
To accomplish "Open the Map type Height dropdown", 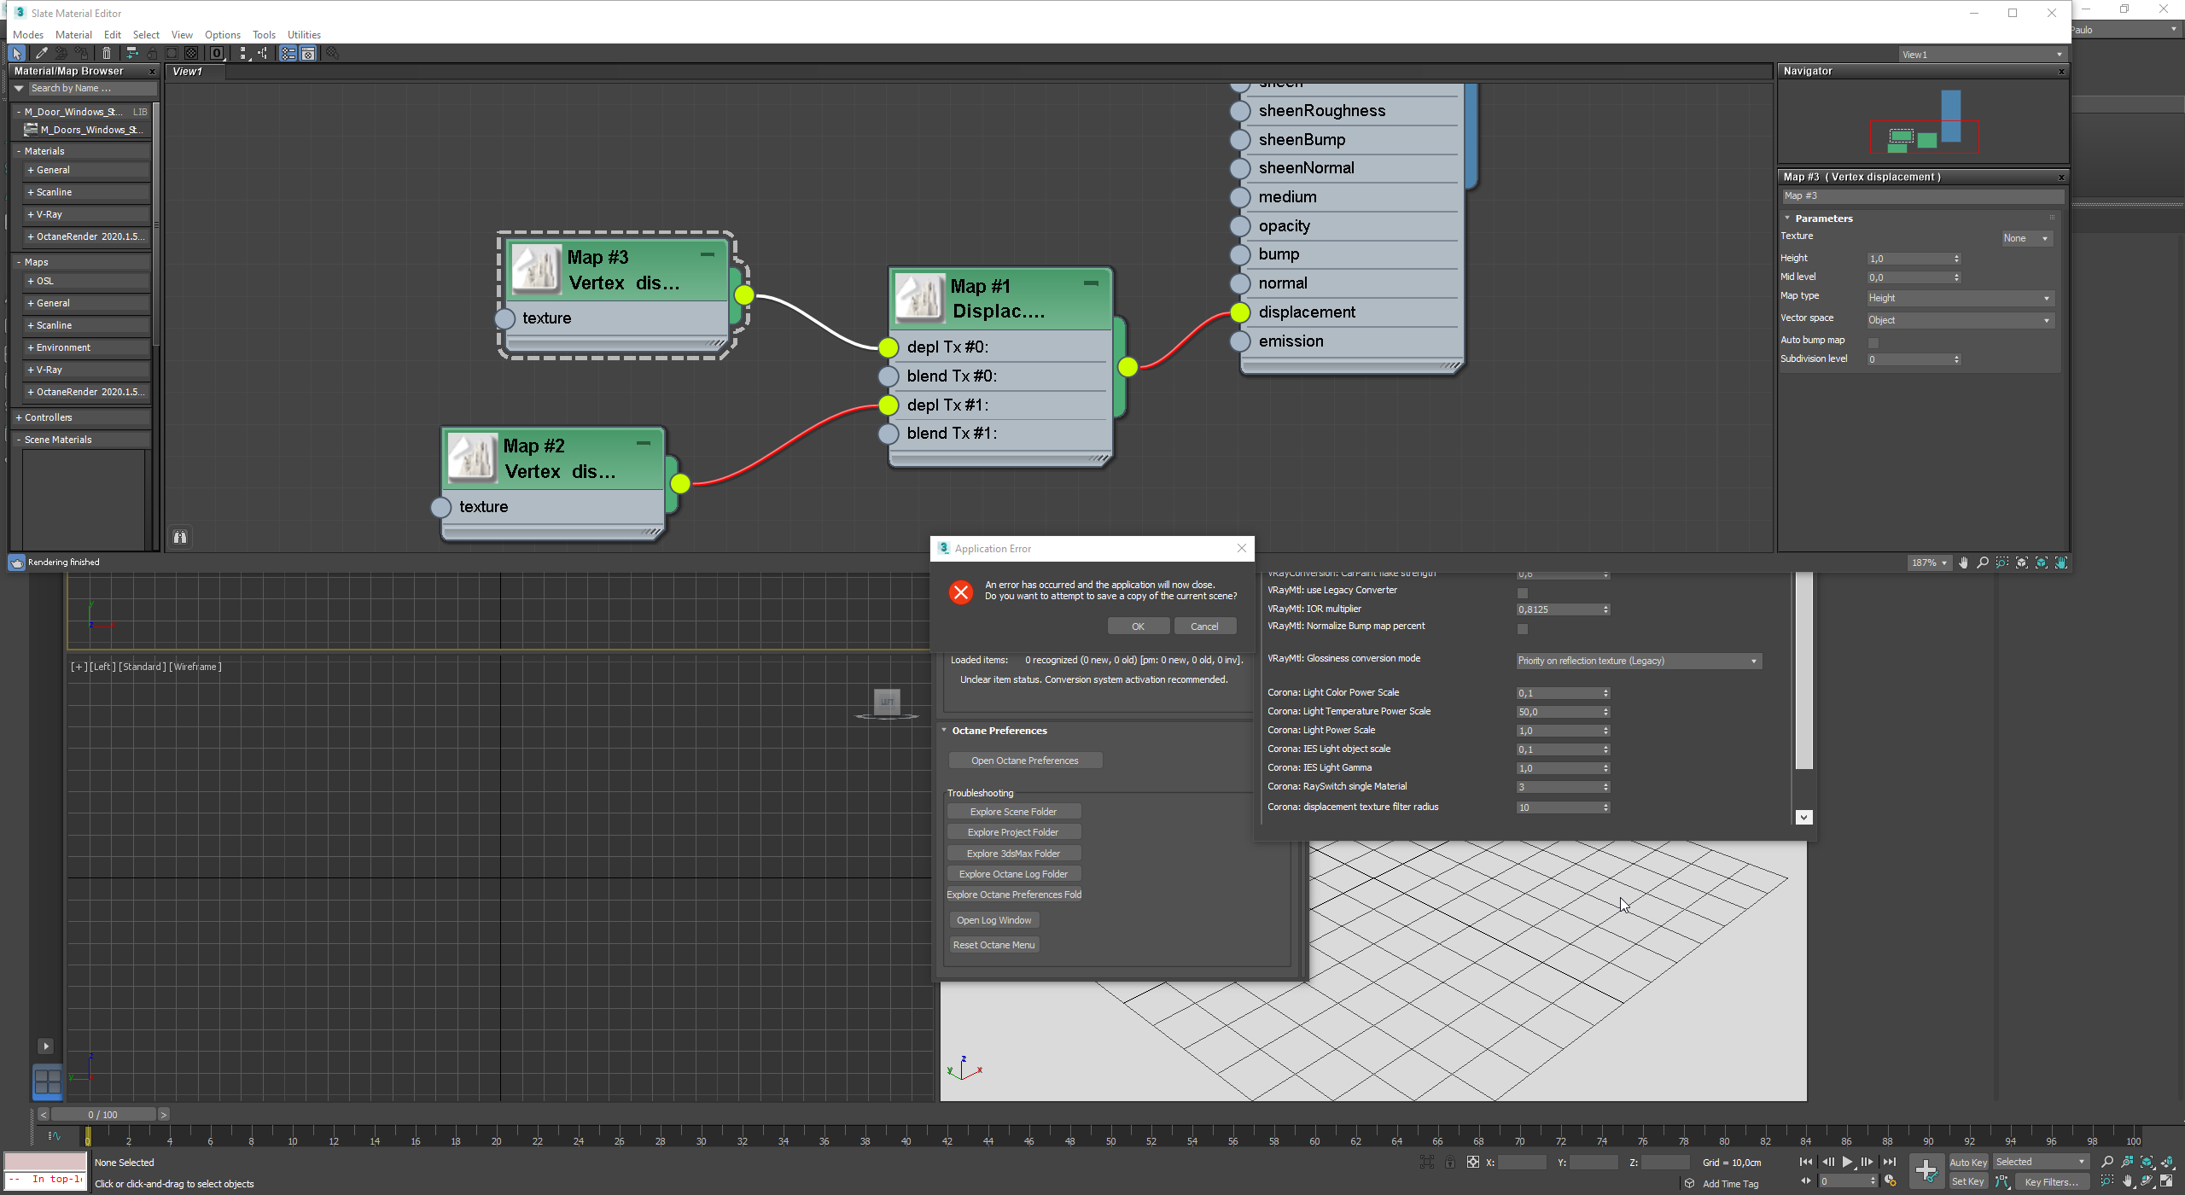I will tap(1960, 298).
